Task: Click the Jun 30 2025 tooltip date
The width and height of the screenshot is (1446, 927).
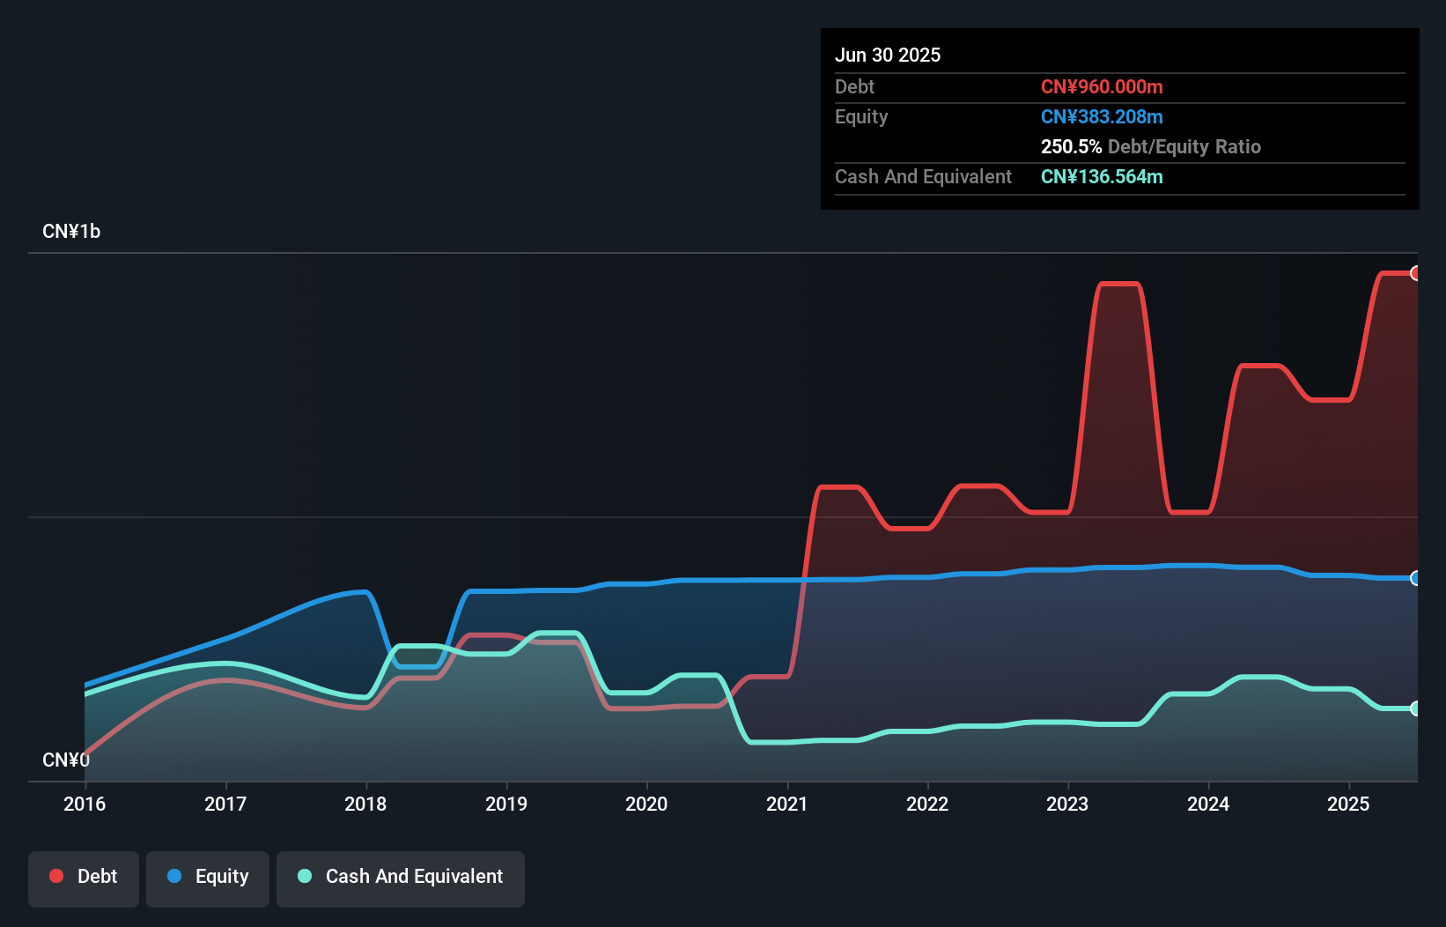Action: click(x=888, y=55)
